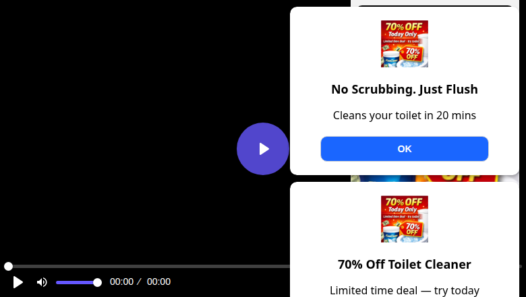Image resolution: width=526 pixels, height=297 pixels.
Task: Dismiss the toilet ad with OK
Action: tap(404, 149)
